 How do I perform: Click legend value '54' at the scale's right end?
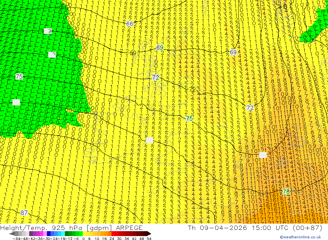click(x=149, y=239)
